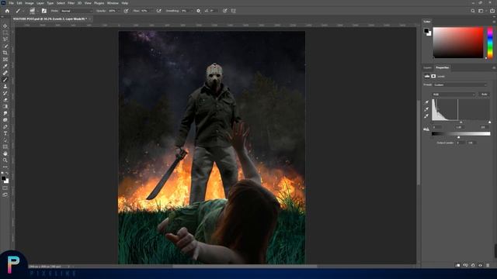Select the Blur/Smudge tool
Screen dimensions: 497x279
coord(5,113)
